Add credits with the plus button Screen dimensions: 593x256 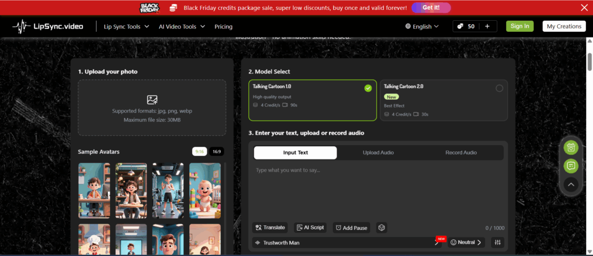[487, 27]
